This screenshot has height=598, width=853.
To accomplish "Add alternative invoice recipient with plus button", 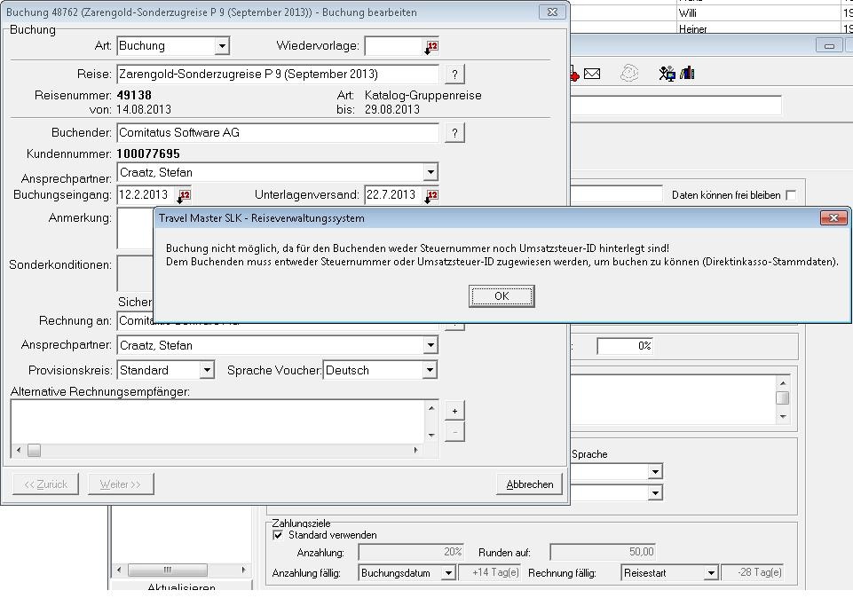I will tap(454, 411).
